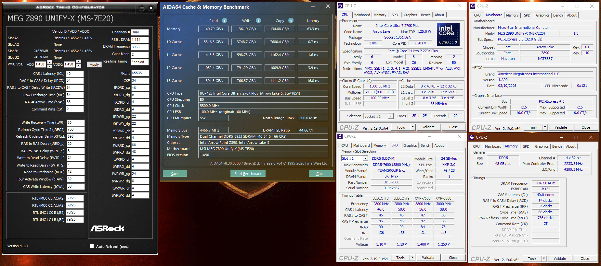The width and height of the screenshot is (601, 266).
Task: Open the Slot #1 memory slot dropdown
Action: 365,158
